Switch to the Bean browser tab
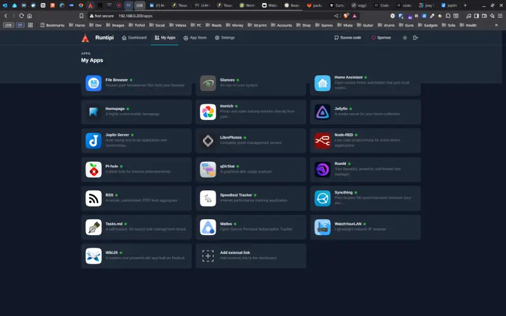The image size is (506, 316). click(292, 5)
